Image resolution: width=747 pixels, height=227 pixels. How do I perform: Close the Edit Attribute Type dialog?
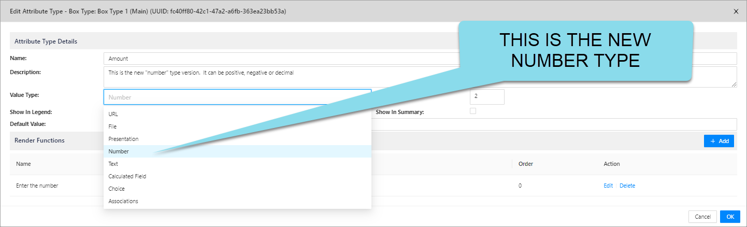736,11
